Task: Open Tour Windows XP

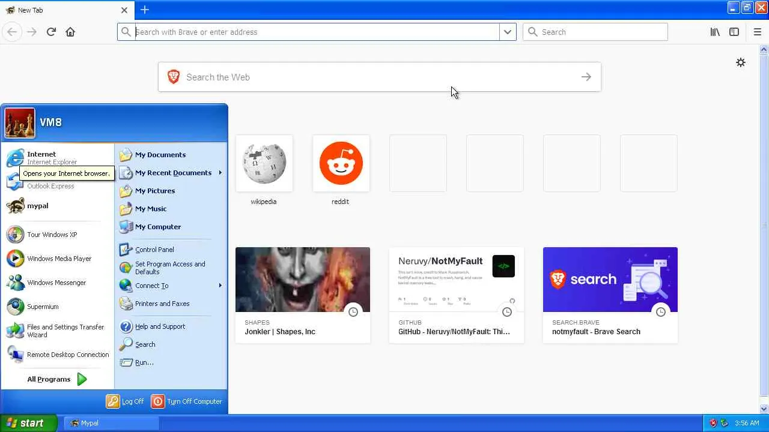Action: point(58,235)
